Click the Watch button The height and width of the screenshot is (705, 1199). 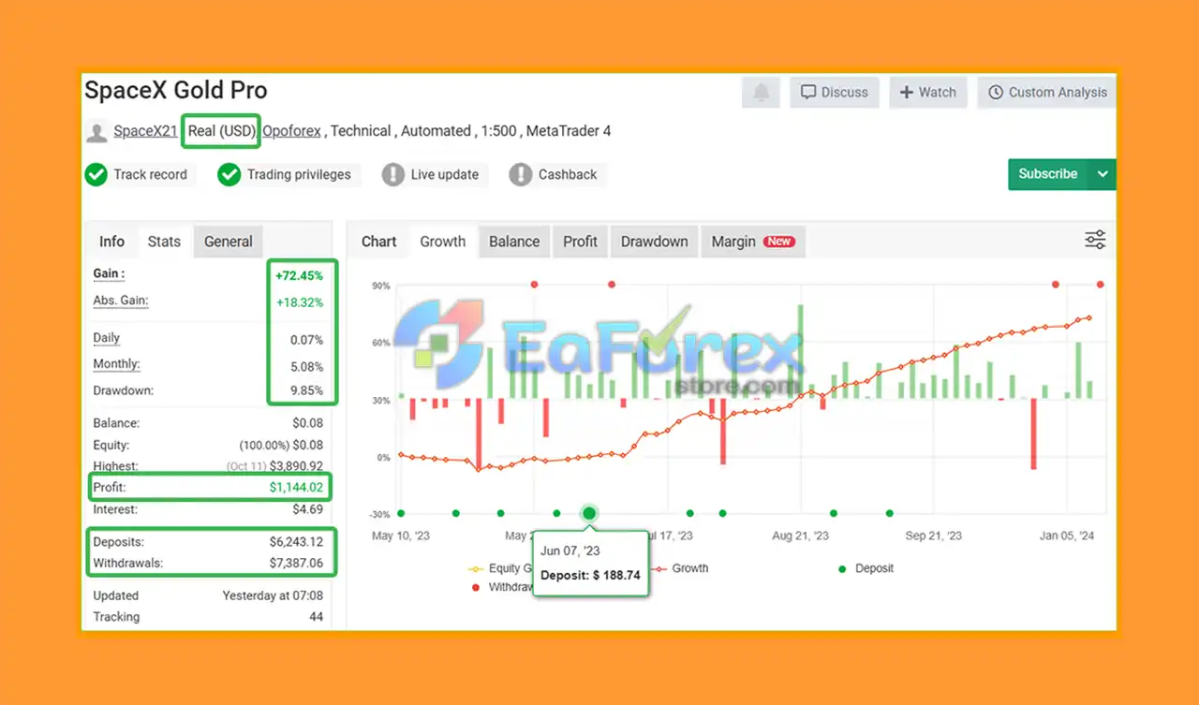pyautogui.click(x=928, y=93)
